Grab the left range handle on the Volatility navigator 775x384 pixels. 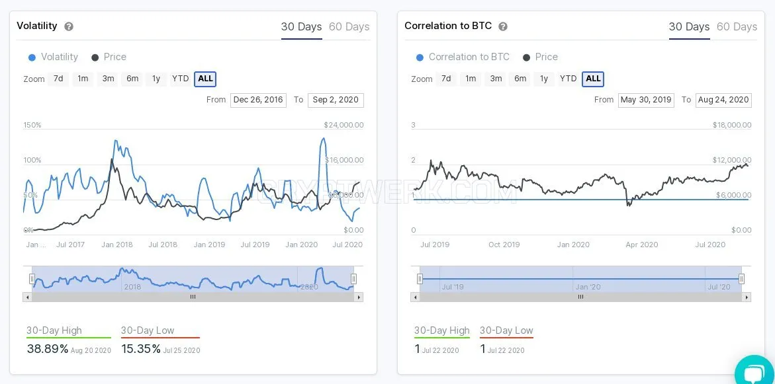pyautogui.click(x=32, y=279)
